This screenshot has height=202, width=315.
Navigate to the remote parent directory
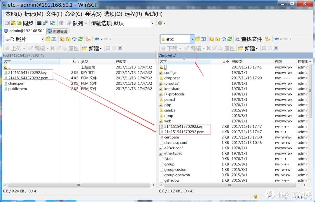[x=211, y=38]
